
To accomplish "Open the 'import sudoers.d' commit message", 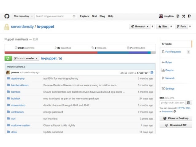I will pyautogui.click(x=16, y=67).
